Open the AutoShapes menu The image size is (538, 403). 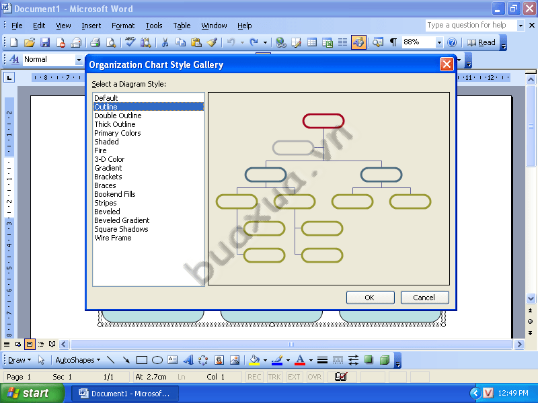pos(78,360)
